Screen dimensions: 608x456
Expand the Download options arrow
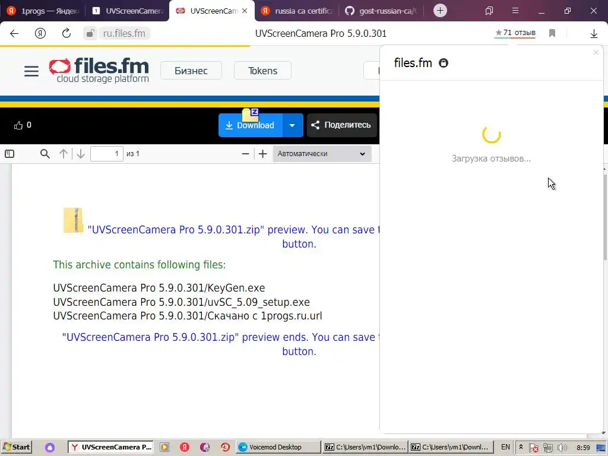point(292,125)
